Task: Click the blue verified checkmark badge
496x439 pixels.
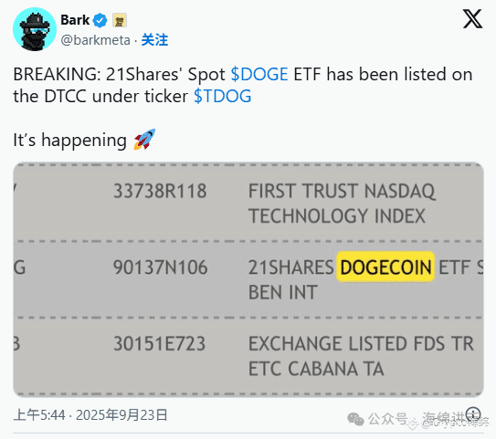Action: [x=100, y=21]
